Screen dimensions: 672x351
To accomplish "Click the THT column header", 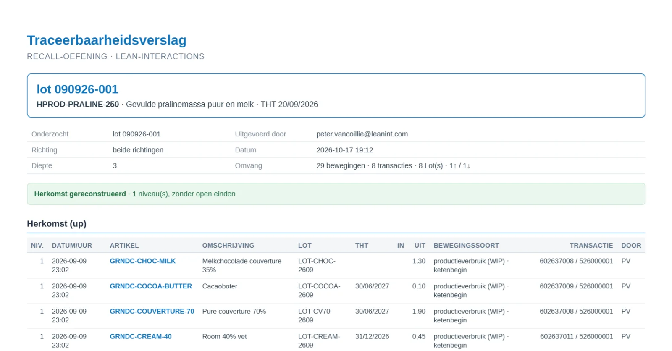I will pyautogui.click(x=362, y=246).
